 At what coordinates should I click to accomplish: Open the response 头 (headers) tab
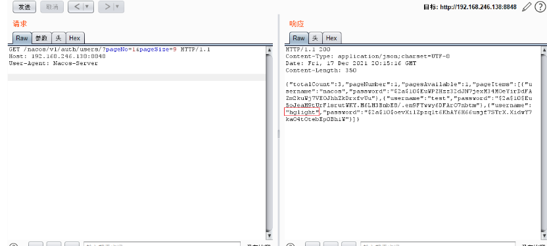coord(315,38)
